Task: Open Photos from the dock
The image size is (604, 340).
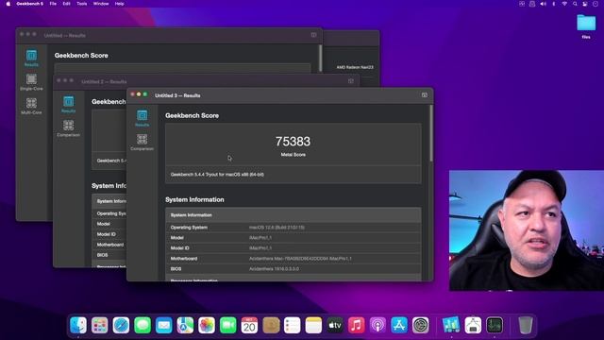Action: pyautogui.click(x=207, y=325)
